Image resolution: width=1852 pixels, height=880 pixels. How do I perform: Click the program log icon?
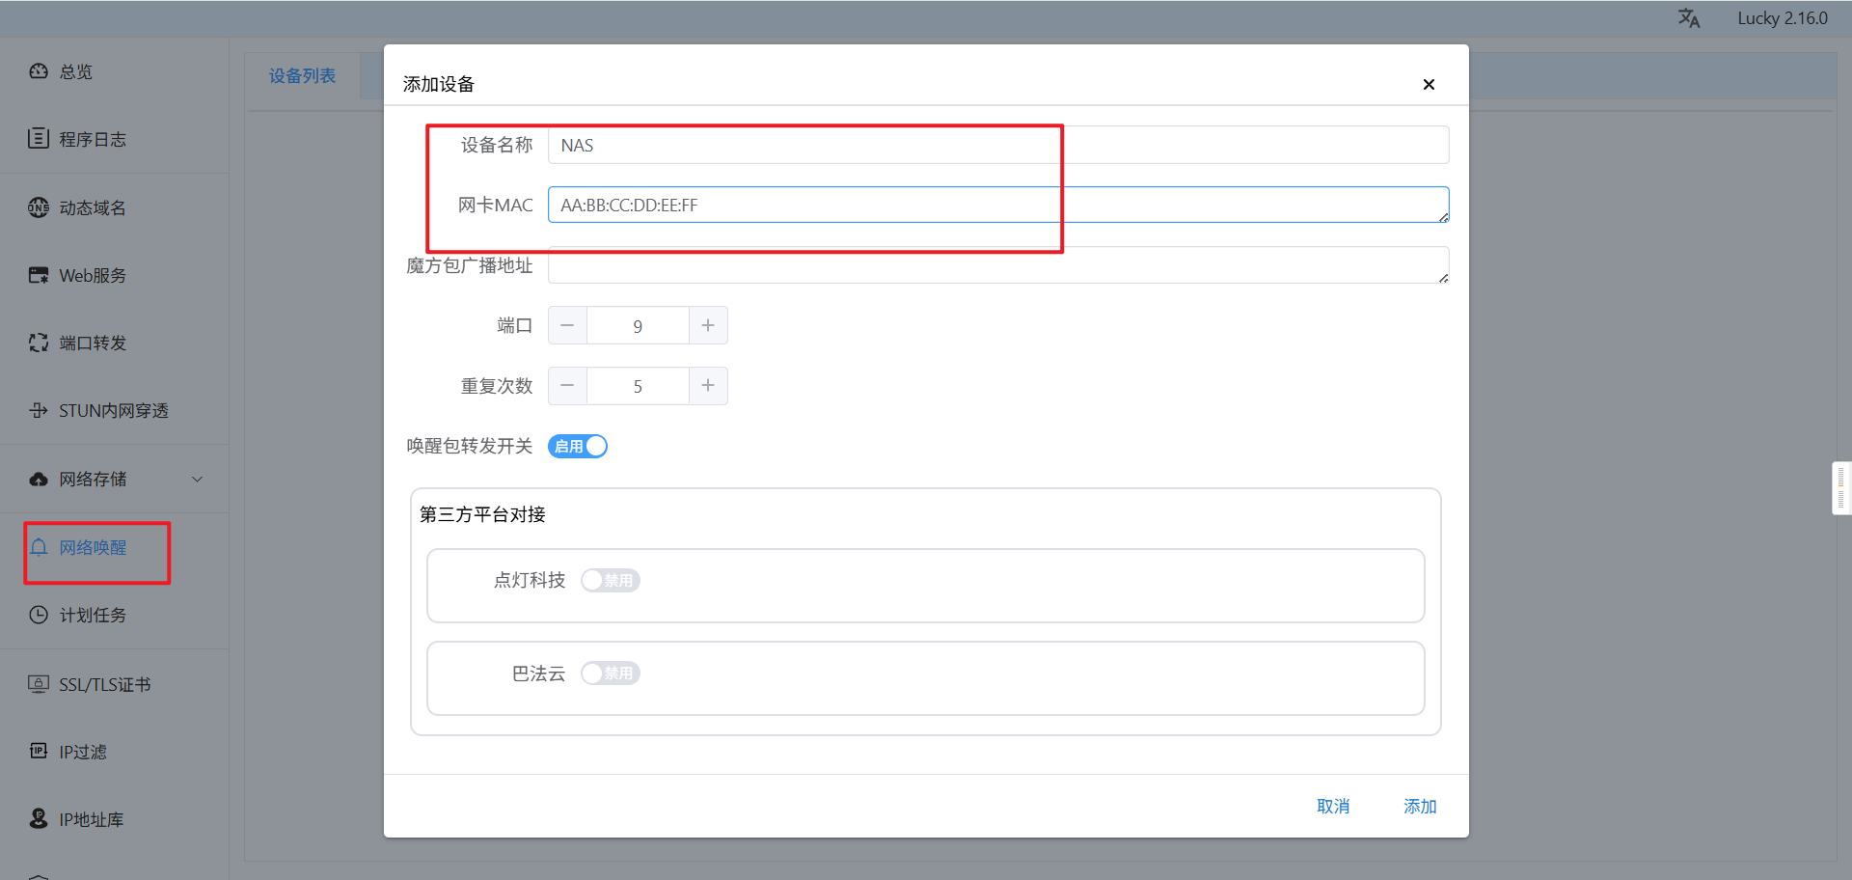tap(39, 139)
